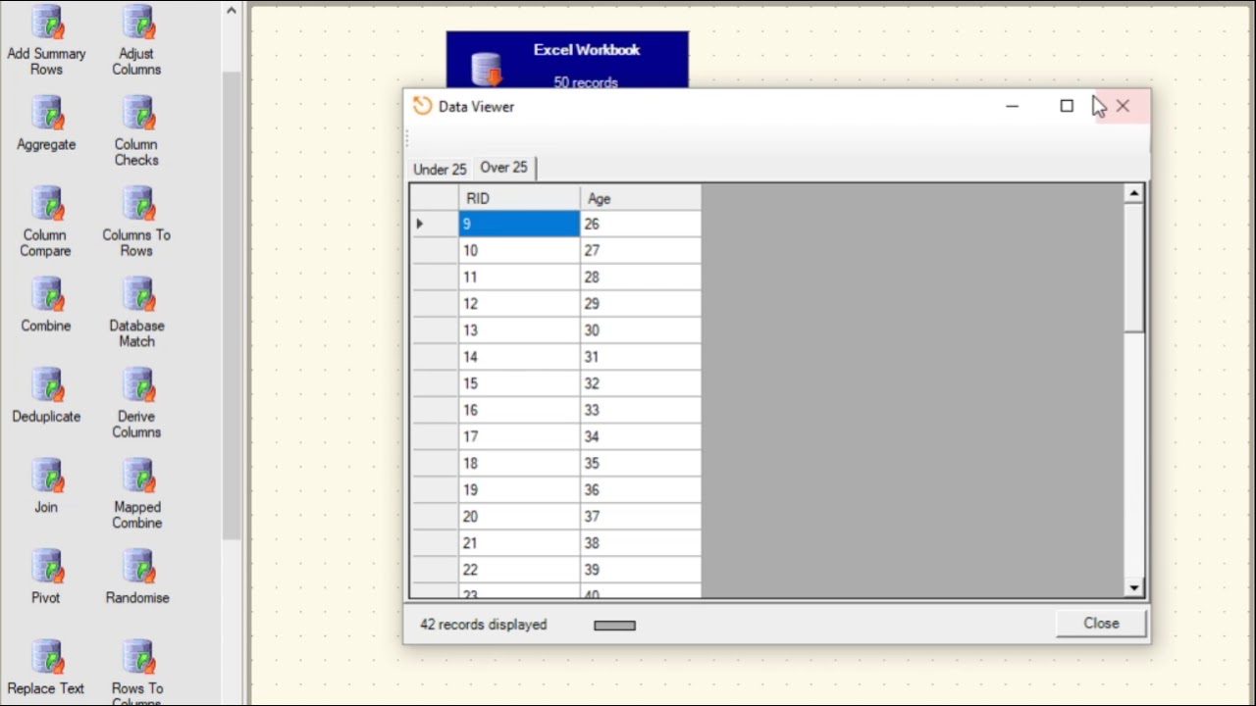Select the Database Match tool icon
This screenshot has height=706, width=1256.
137,293
